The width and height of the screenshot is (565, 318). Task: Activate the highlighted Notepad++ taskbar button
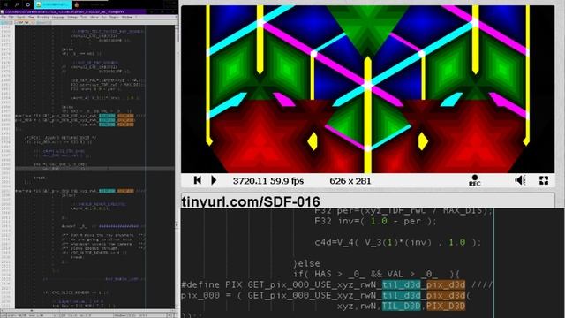pos(53,4)
